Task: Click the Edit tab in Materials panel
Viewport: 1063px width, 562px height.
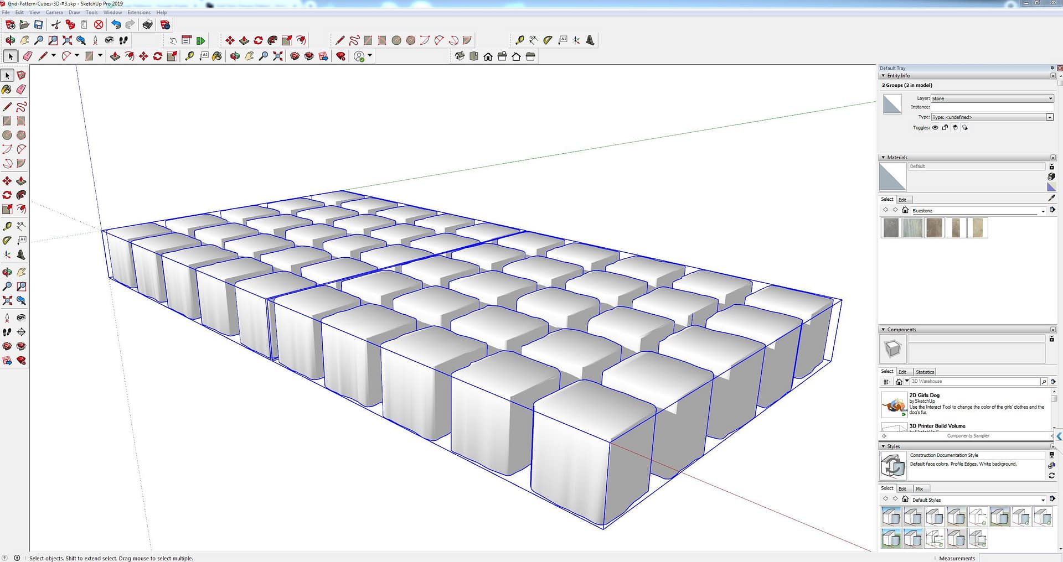Action: click(x=902, y=200)
